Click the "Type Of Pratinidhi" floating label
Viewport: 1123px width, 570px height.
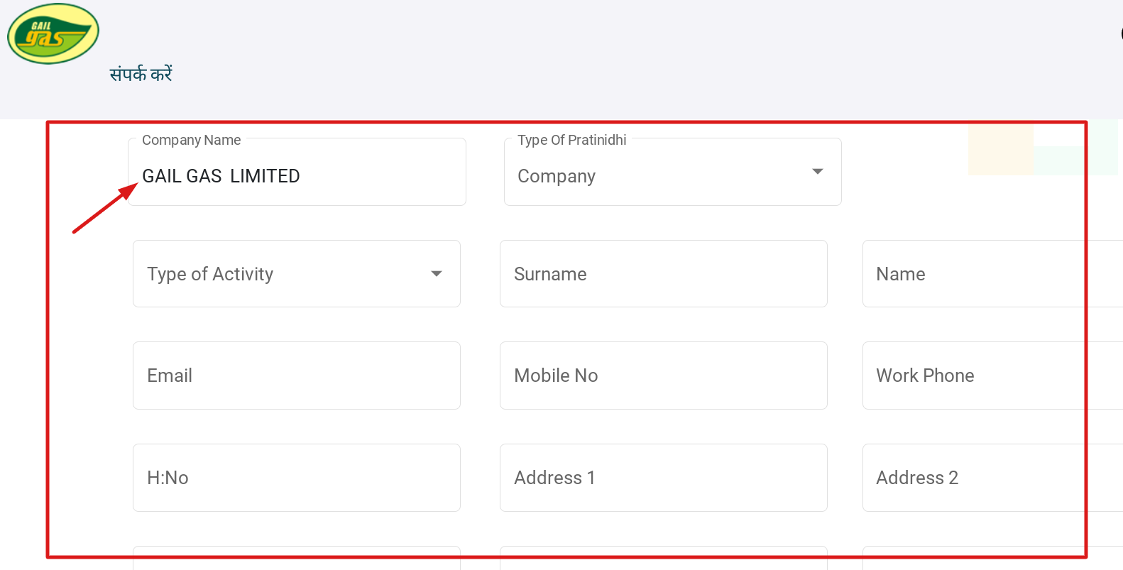tap(571, 140)
